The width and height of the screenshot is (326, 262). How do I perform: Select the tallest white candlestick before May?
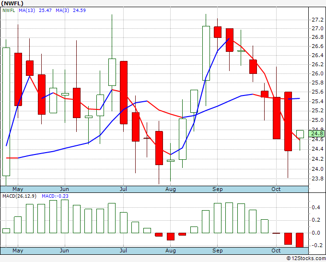6,112
